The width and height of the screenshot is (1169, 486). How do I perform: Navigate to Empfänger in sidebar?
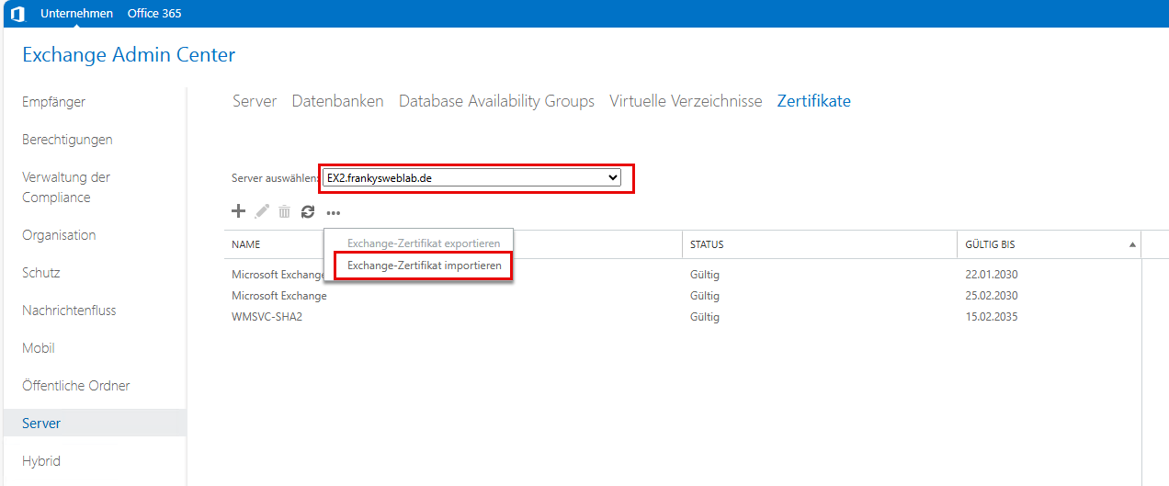[x=53, y=102]
